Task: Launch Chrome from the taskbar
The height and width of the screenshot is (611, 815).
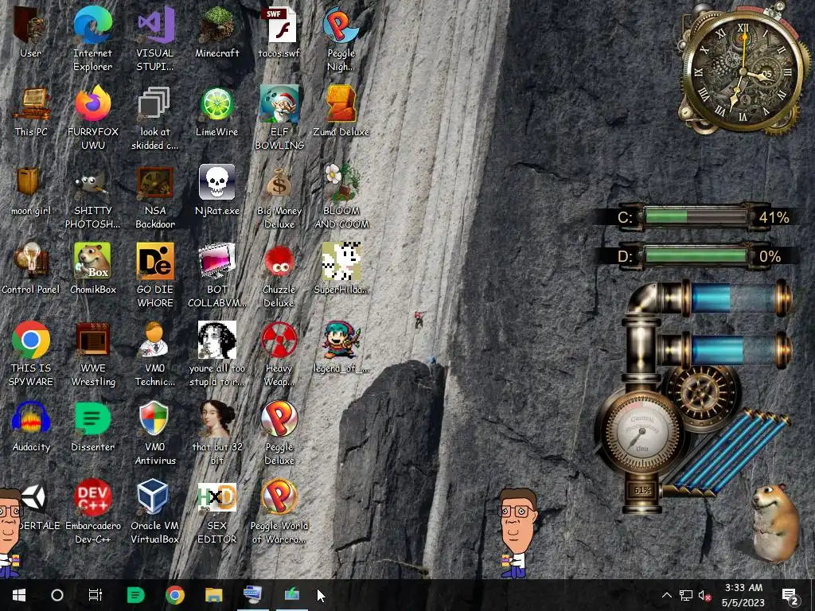Action: pos(175,595)
